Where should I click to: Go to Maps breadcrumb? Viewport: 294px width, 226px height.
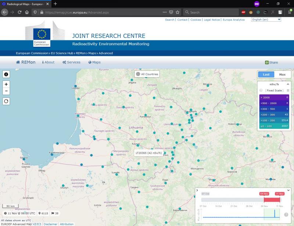92,53
